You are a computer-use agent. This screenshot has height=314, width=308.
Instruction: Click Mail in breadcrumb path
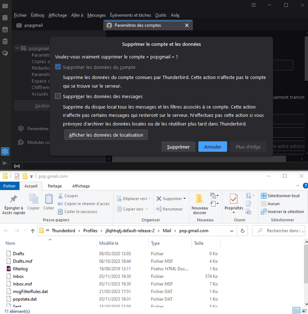pos(167,231)
